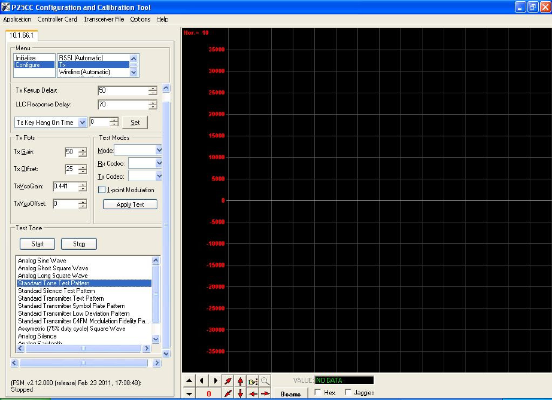This screenshot has width=552, height=400.
Task: Click the red up arrow icon
Action: point(241,380)
